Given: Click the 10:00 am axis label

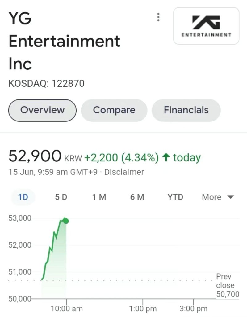Looking at the screenshot, I should [x=67, y=309].
